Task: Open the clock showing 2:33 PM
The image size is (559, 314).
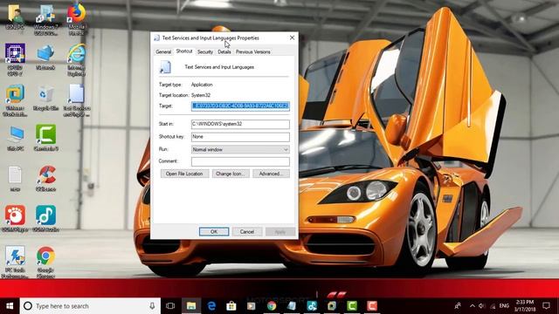Action: pyautogui.click(x=525, y=306)
